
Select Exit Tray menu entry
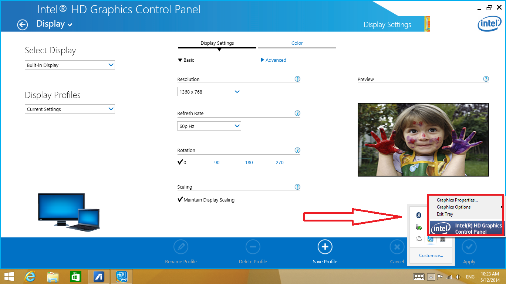(x=445, y=214)
